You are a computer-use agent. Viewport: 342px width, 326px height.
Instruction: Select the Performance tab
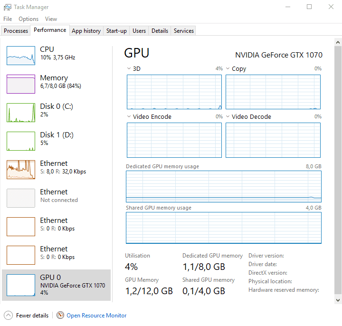50,30
